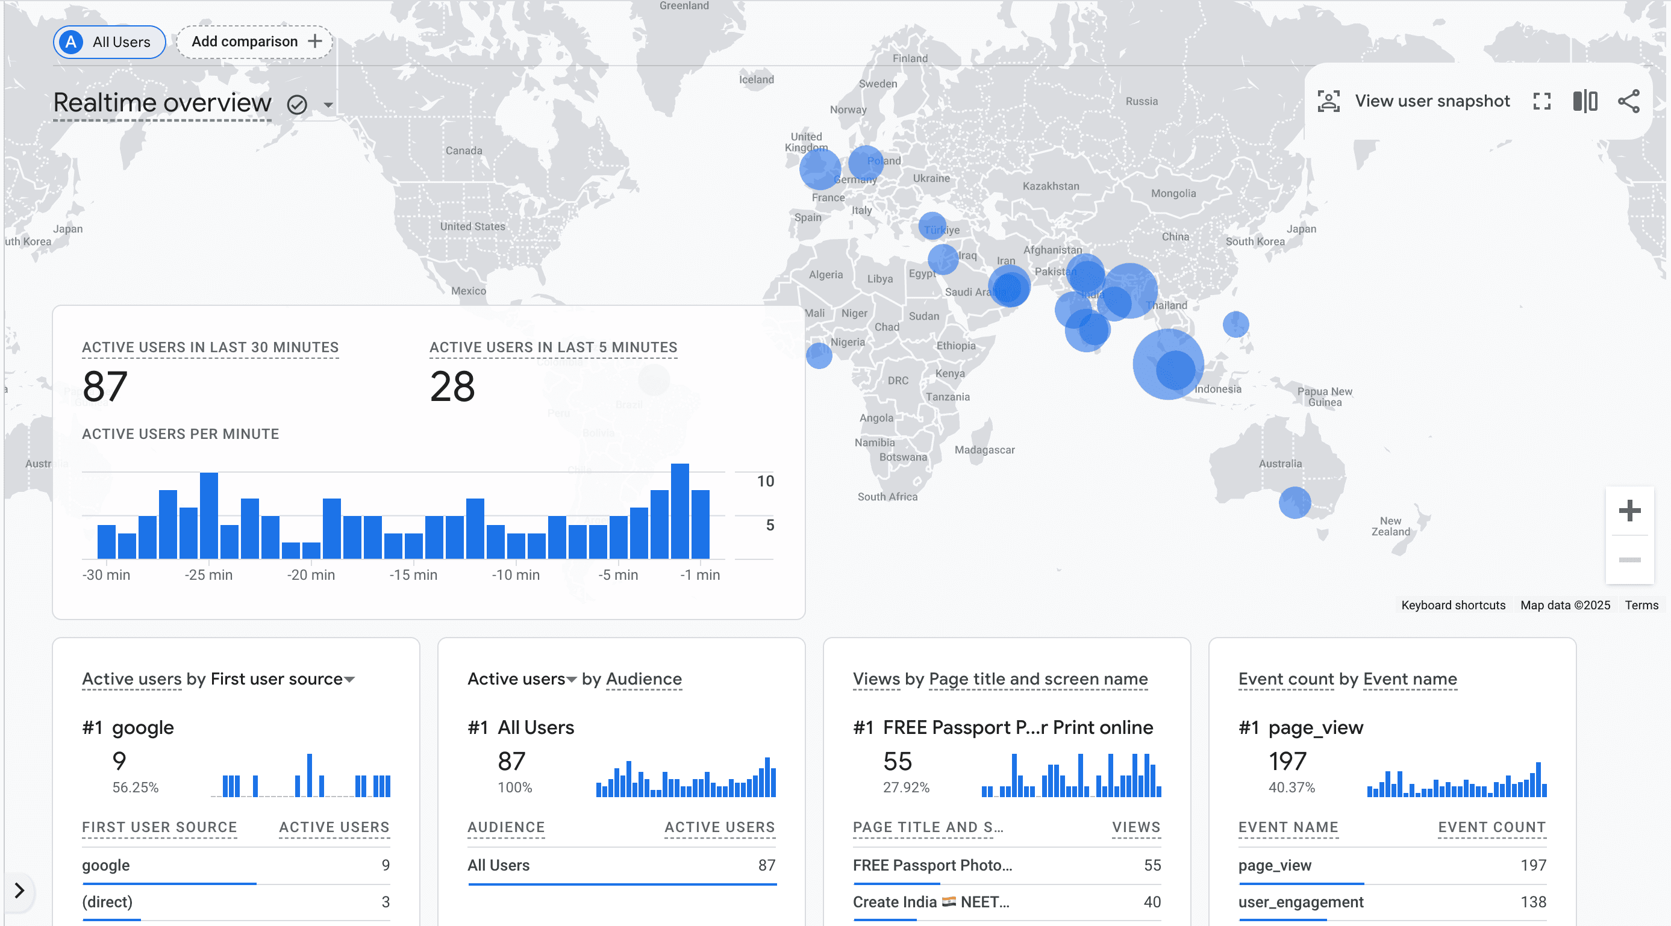Click the fullscreen map icon
Screen dimensions: 1671x926
(x=1541, y=101)
